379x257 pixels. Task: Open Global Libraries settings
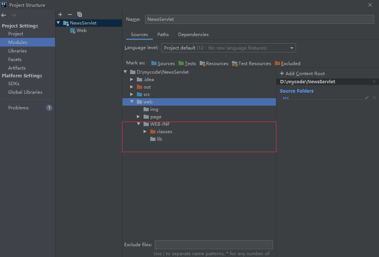tap(25, 92)
